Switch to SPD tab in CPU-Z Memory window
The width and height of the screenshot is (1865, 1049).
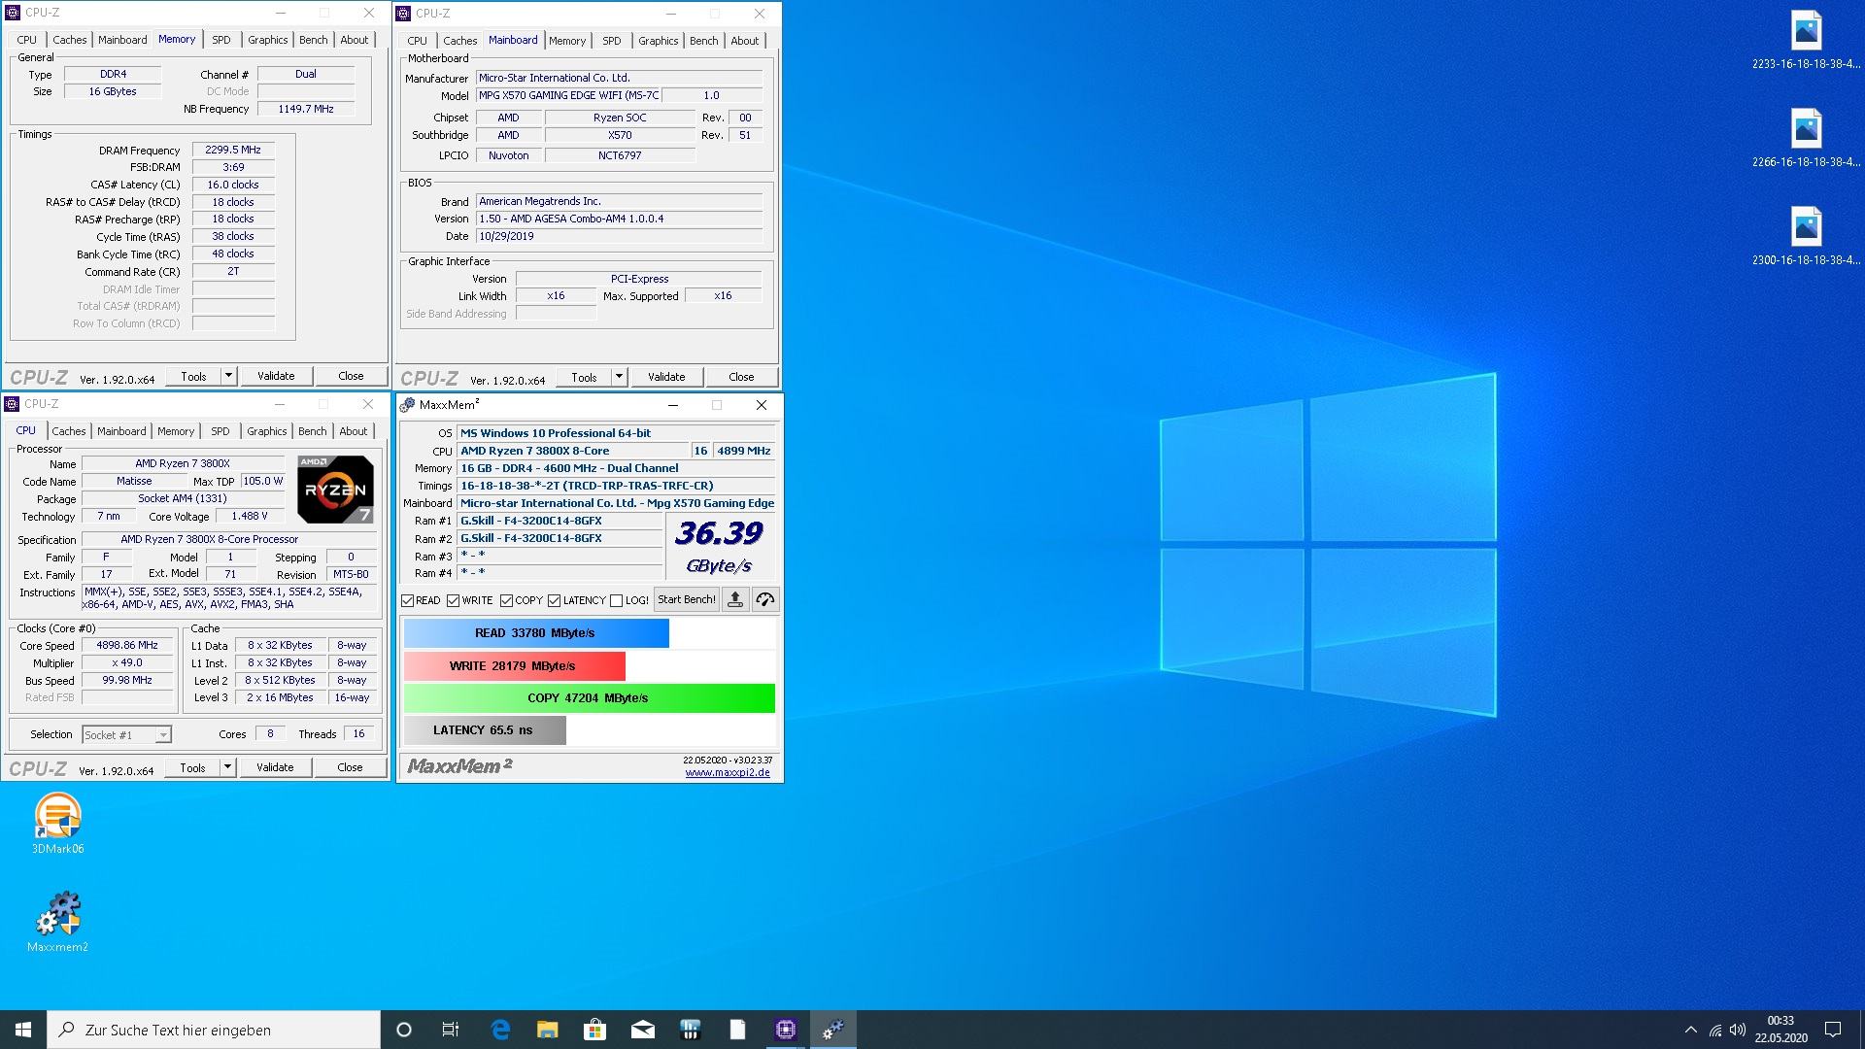click(221, 40)
